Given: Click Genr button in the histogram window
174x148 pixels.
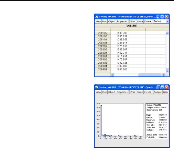Looking at the screenshot, I should pyautogui.click(x=166, y=92).
